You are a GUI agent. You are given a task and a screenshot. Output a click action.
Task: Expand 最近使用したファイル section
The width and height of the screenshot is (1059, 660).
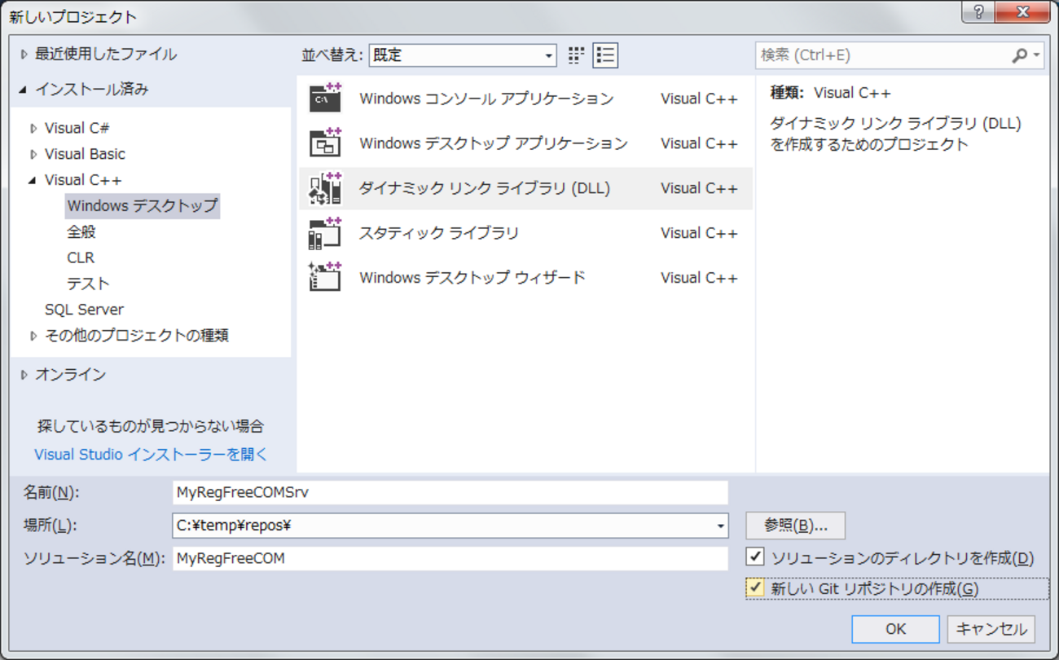tap(24, 55)
